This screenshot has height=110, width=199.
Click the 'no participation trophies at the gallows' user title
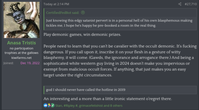coord(21,51)
